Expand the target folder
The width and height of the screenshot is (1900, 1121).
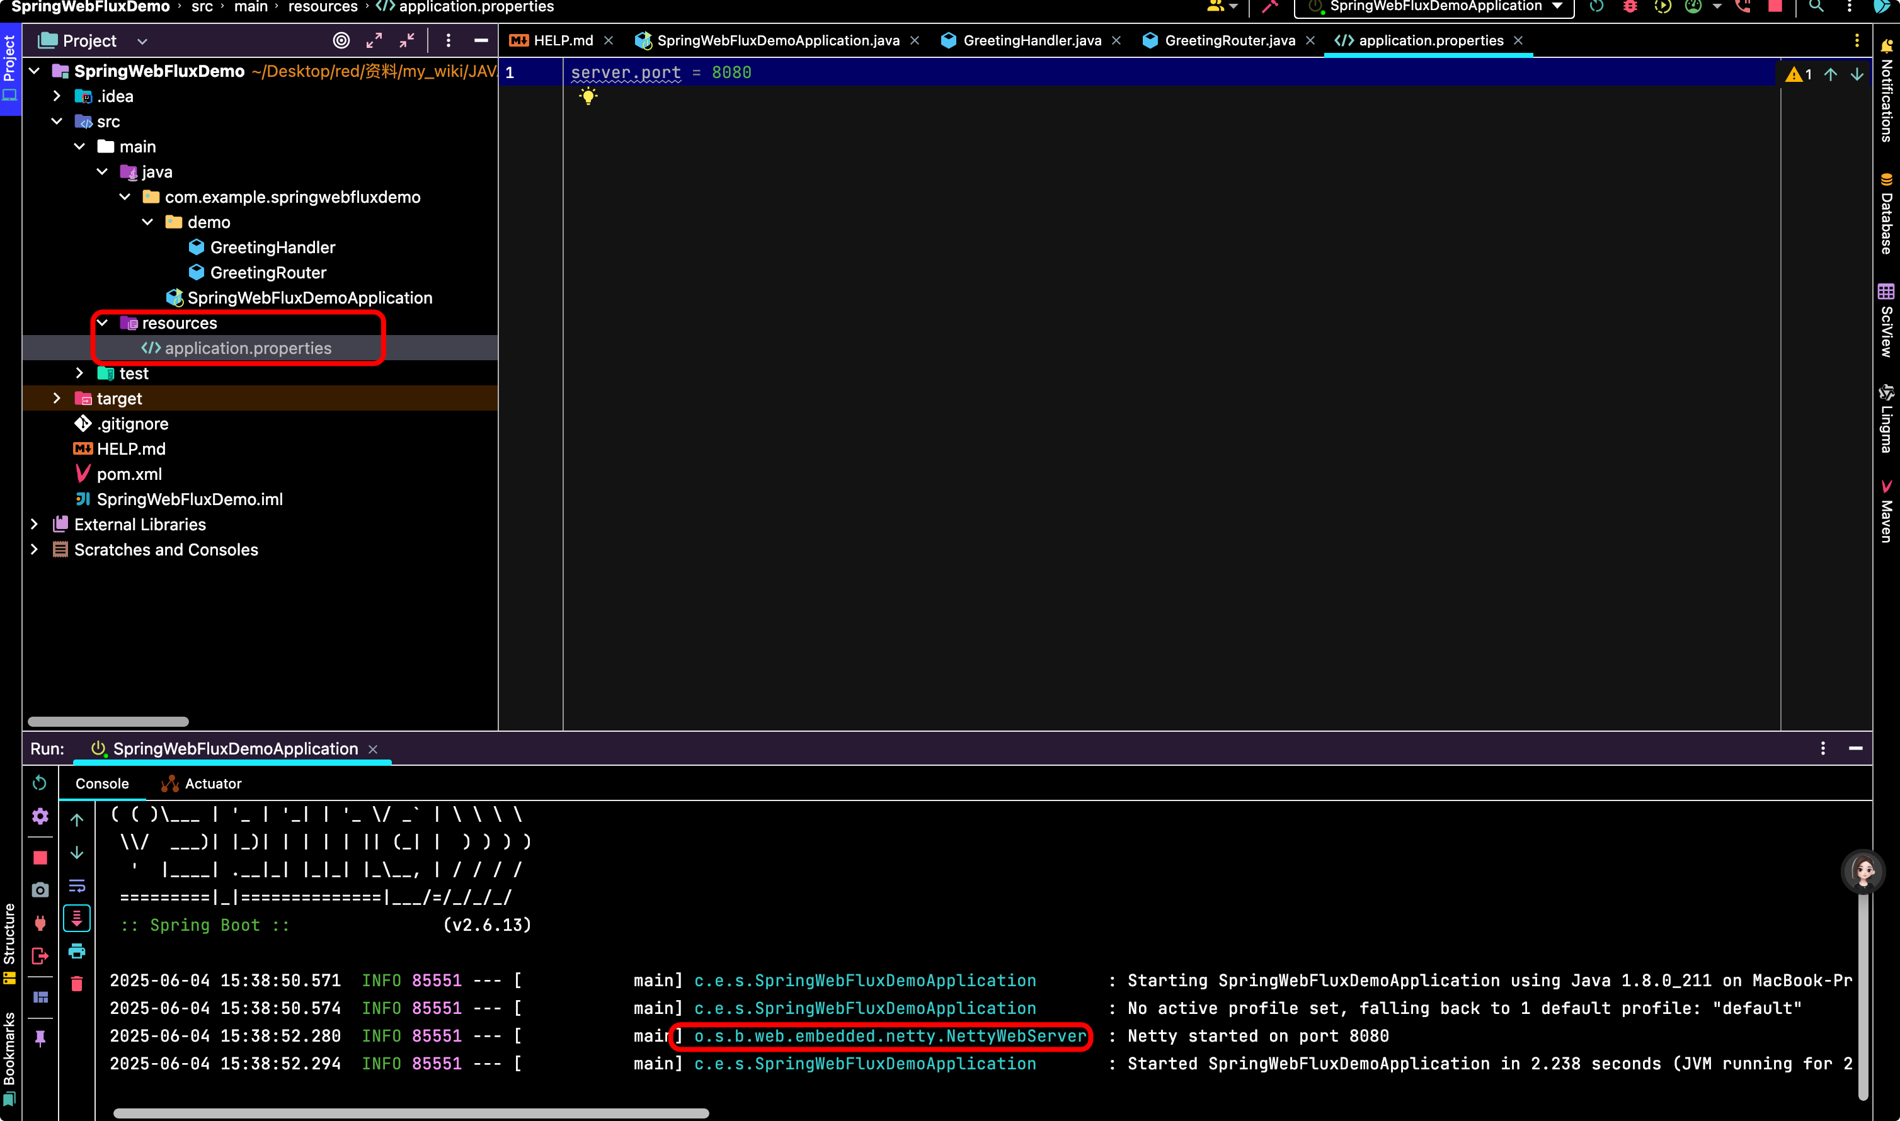pyautogui.click(x=57, y=398)
